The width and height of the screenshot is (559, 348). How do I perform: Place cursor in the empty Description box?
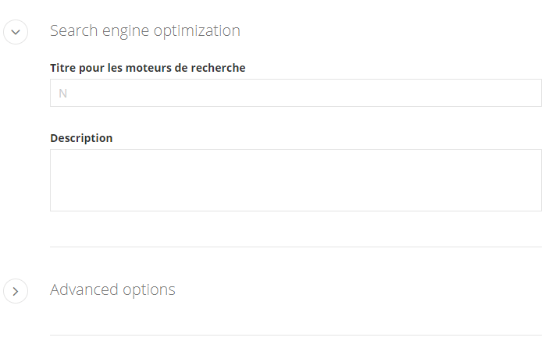click(295, 180)
